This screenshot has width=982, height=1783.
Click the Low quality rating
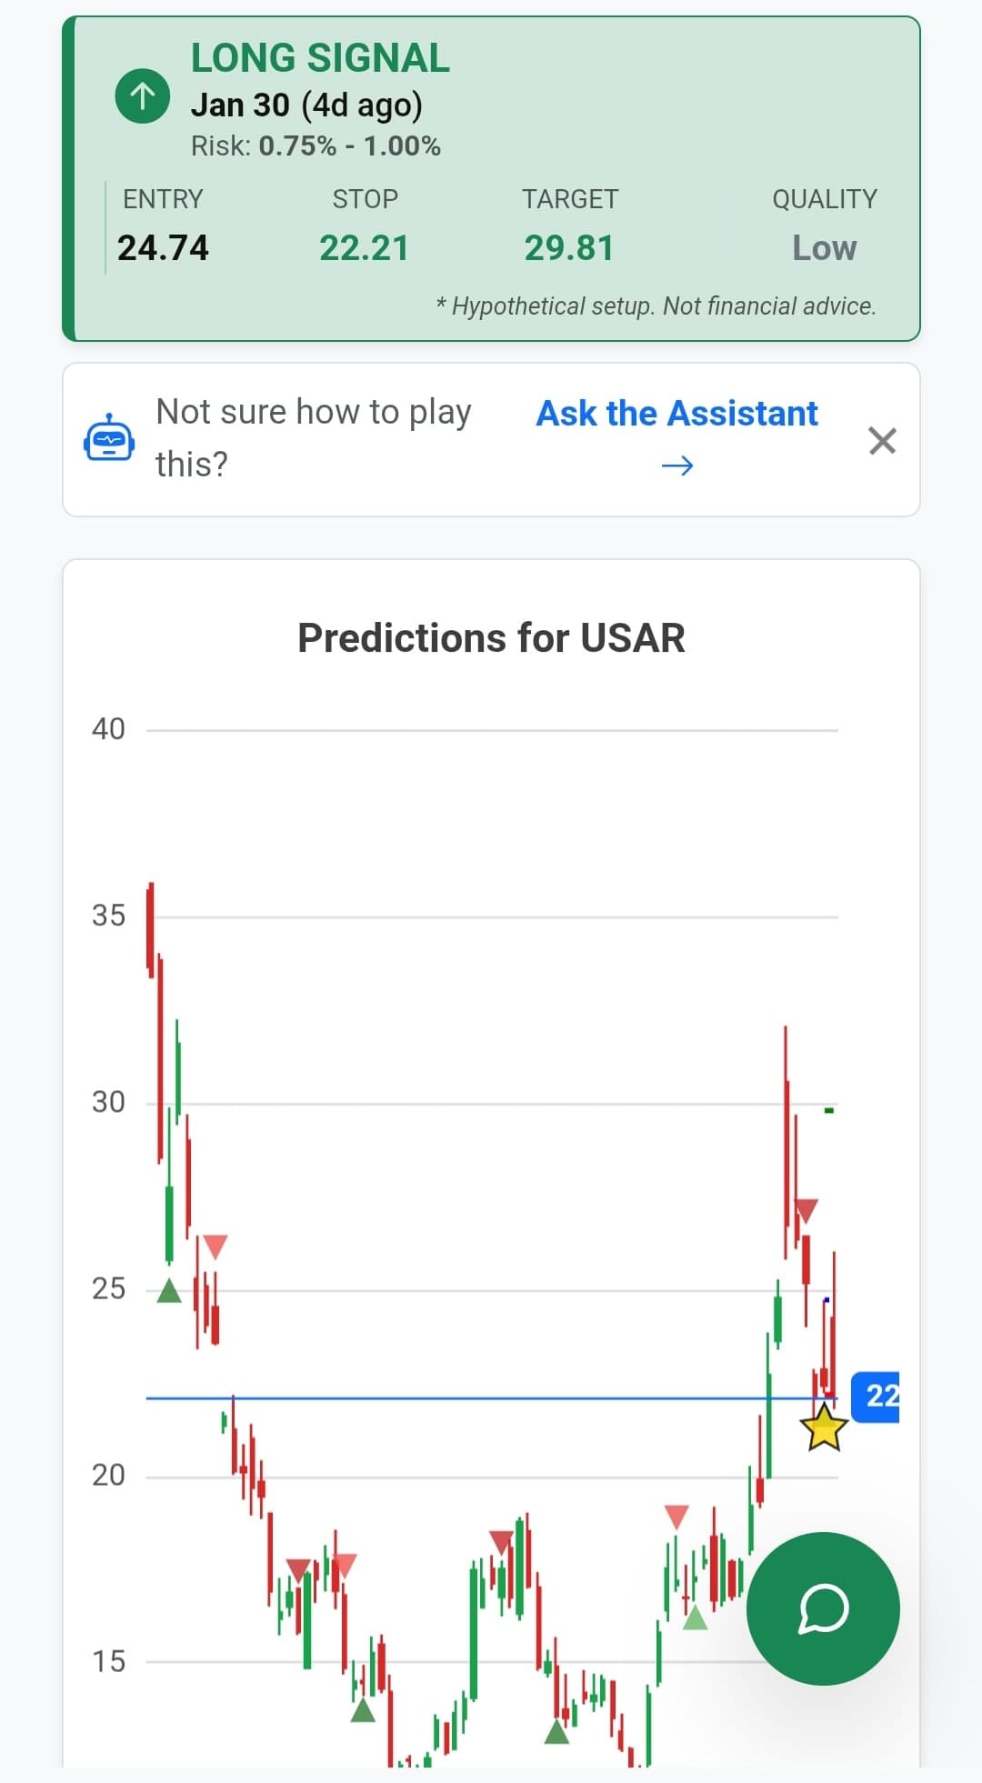[824, 248]
